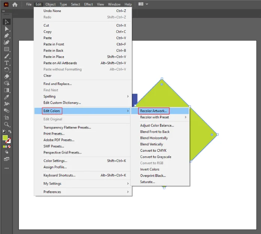Image resolution: width=261 pixels, height=234 pixels.
Task: Reset to default fill and stroke
Action: 4,132
